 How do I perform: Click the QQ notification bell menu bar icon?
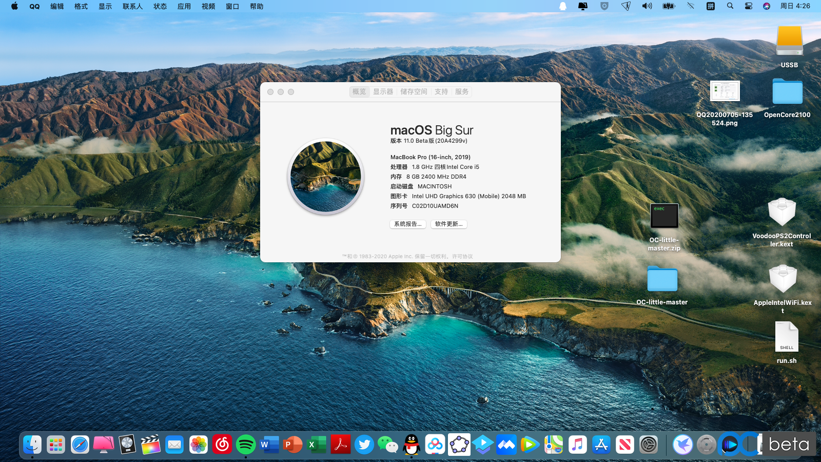(563, 6)
